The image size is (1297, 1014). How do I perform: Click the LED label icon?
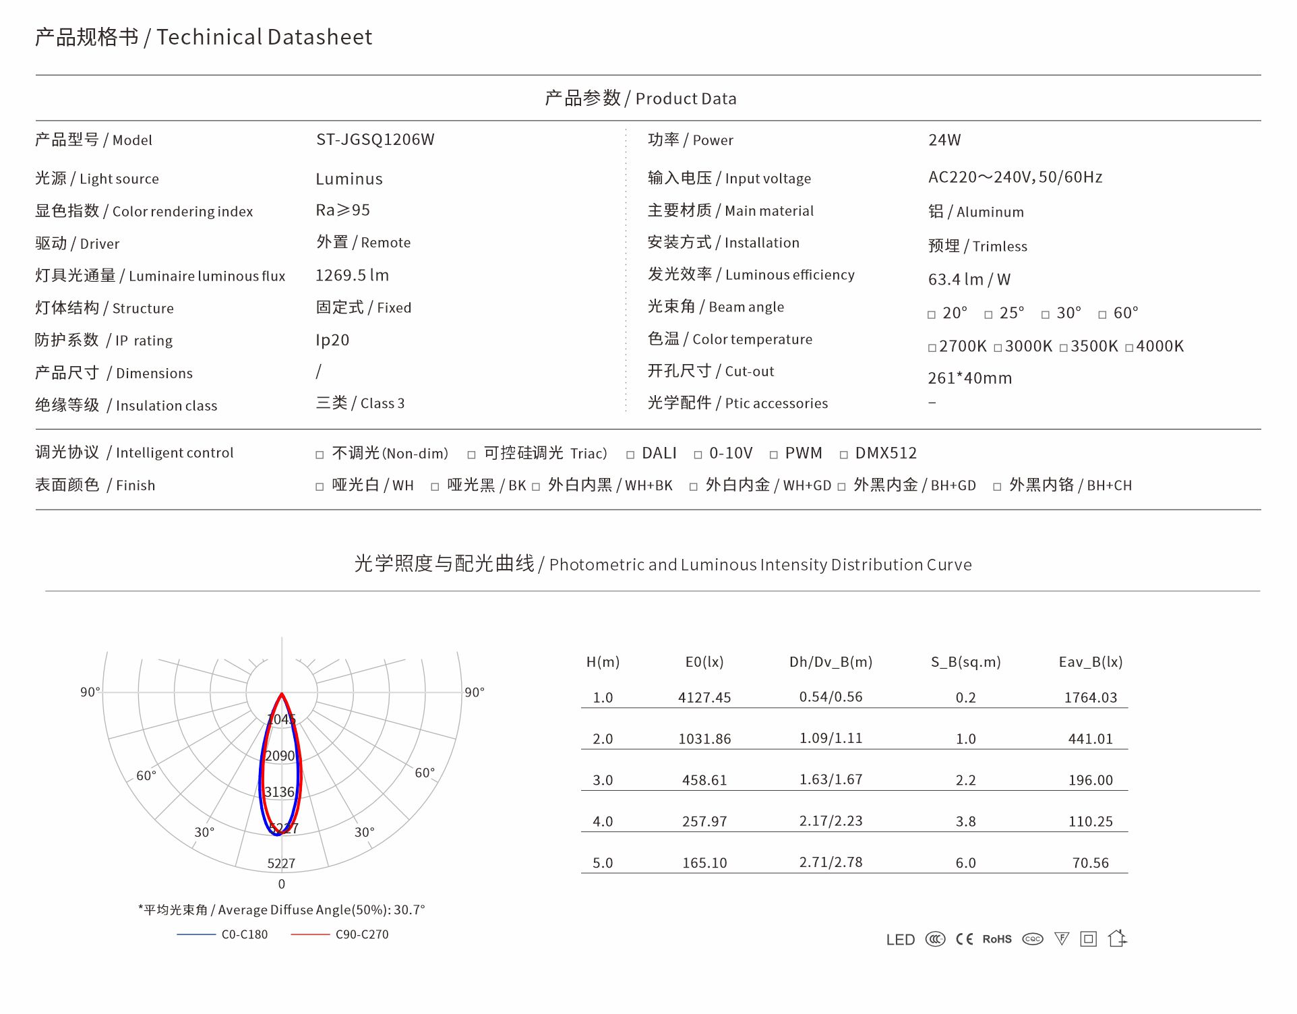click(900, 939)
